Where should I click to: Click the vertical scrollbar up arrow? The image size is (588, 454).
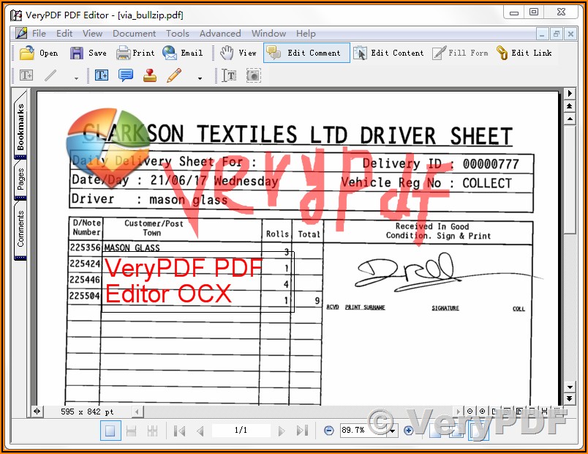570,119
